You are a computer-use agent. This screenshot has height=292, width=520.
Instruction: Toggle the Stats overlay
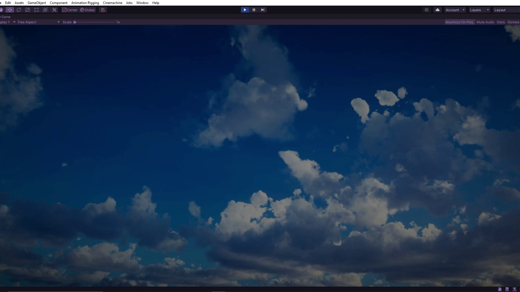point(501,22)
